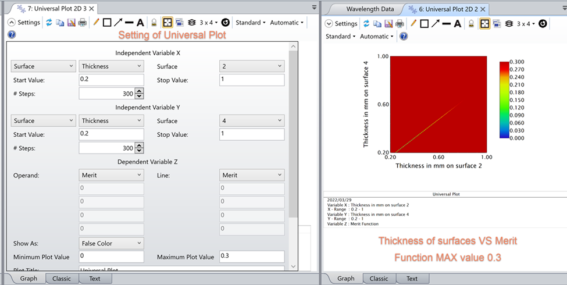This screenshot has height=285, width=567.
Task: Click the Minimum Plot Value field
Action: [112, 256]
